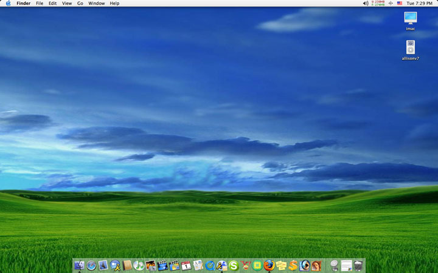Screen dimensions: 438x273
Task: Select the allisonv7 iPod desktop icon
Action: [x=411, y=50]
